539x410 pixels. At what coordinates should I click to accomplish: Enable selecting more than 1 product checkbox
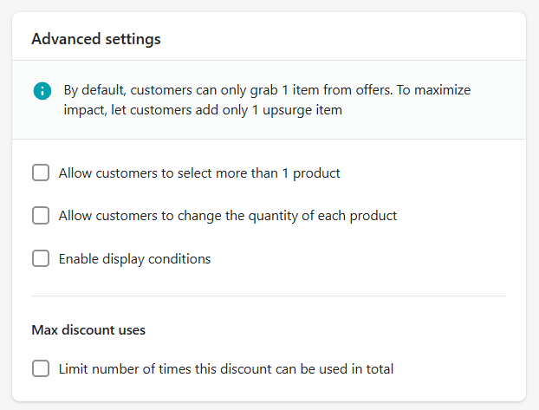click(41, 172)
